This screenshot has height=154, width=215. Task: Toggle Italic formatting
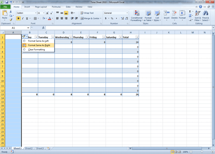tap(23, 18)
